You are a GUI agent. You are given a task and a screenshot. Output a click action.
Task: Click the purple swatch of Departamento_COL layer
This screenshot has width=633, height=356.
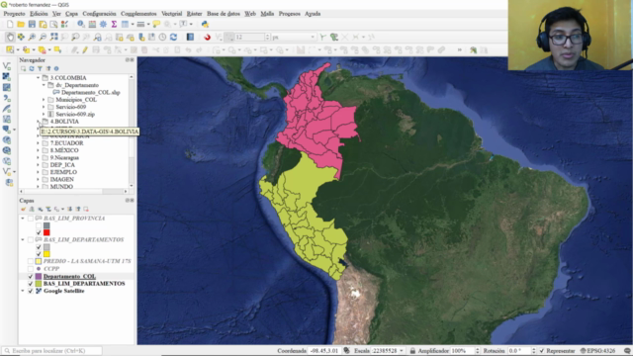coord(39,277)
